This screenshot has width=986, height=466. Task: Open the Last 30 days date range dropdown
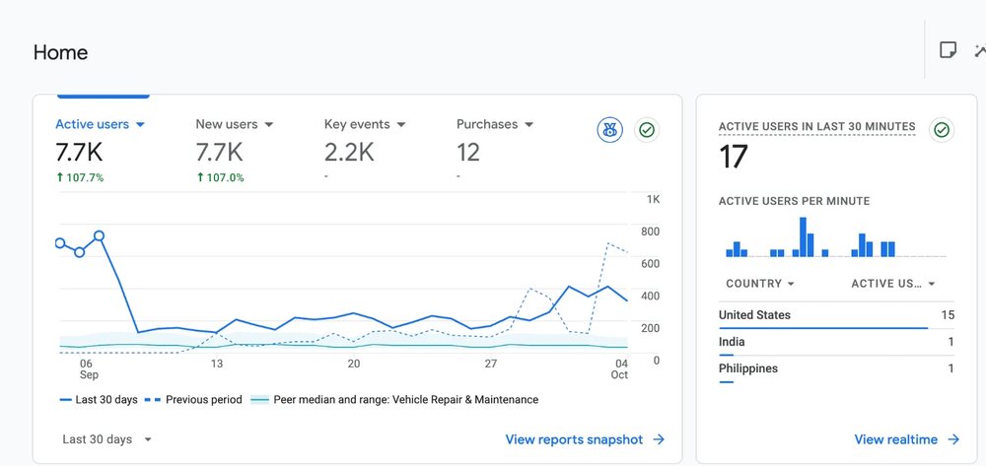point(106,439)
